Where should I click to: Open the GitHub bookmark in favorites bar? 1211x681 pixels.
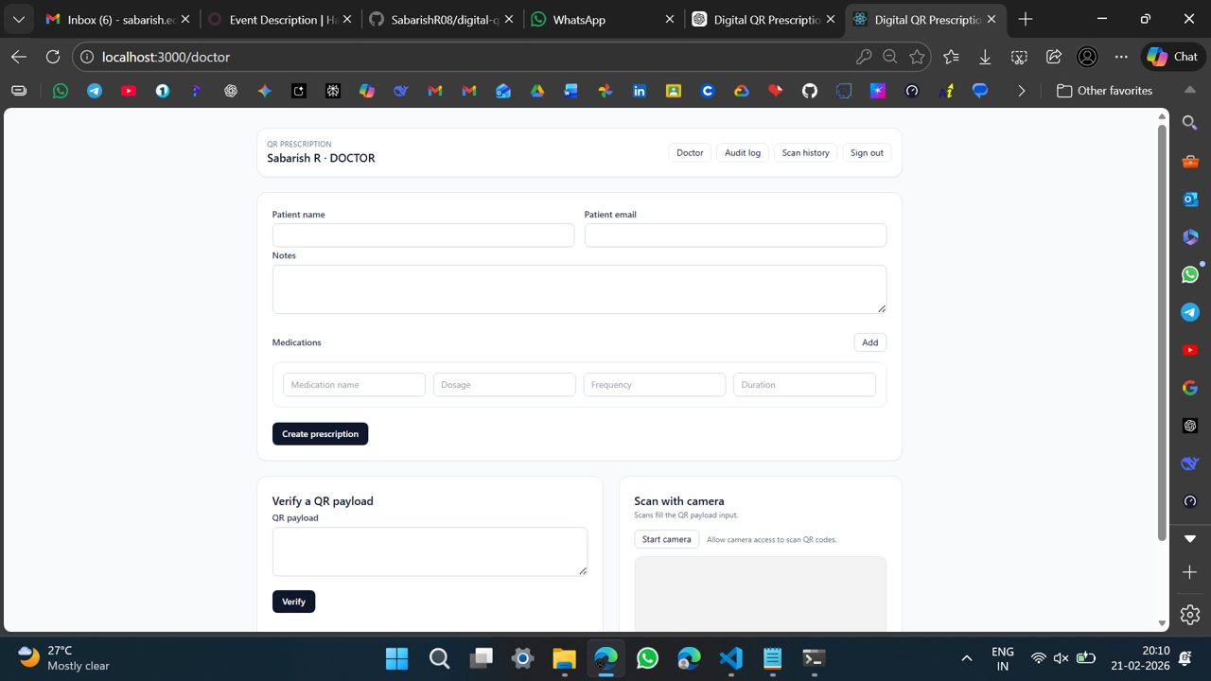pyautogui.click(x=810, y=91)
